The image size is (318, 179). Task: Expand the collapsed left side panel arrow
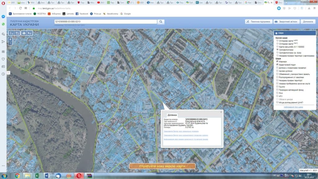pyautogui.click(x=8, y=73)
